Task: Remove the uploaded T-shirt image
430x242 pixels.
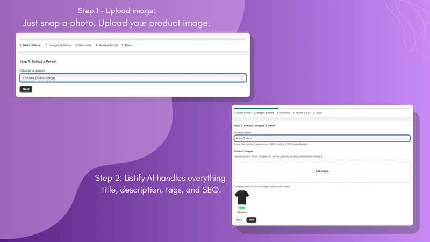Action: point(241,212)
